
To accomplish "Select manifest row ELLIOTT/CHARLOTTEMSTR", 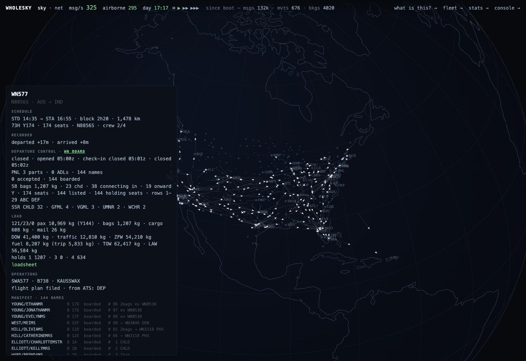I will pyautogui.click(x=91, y=342).
